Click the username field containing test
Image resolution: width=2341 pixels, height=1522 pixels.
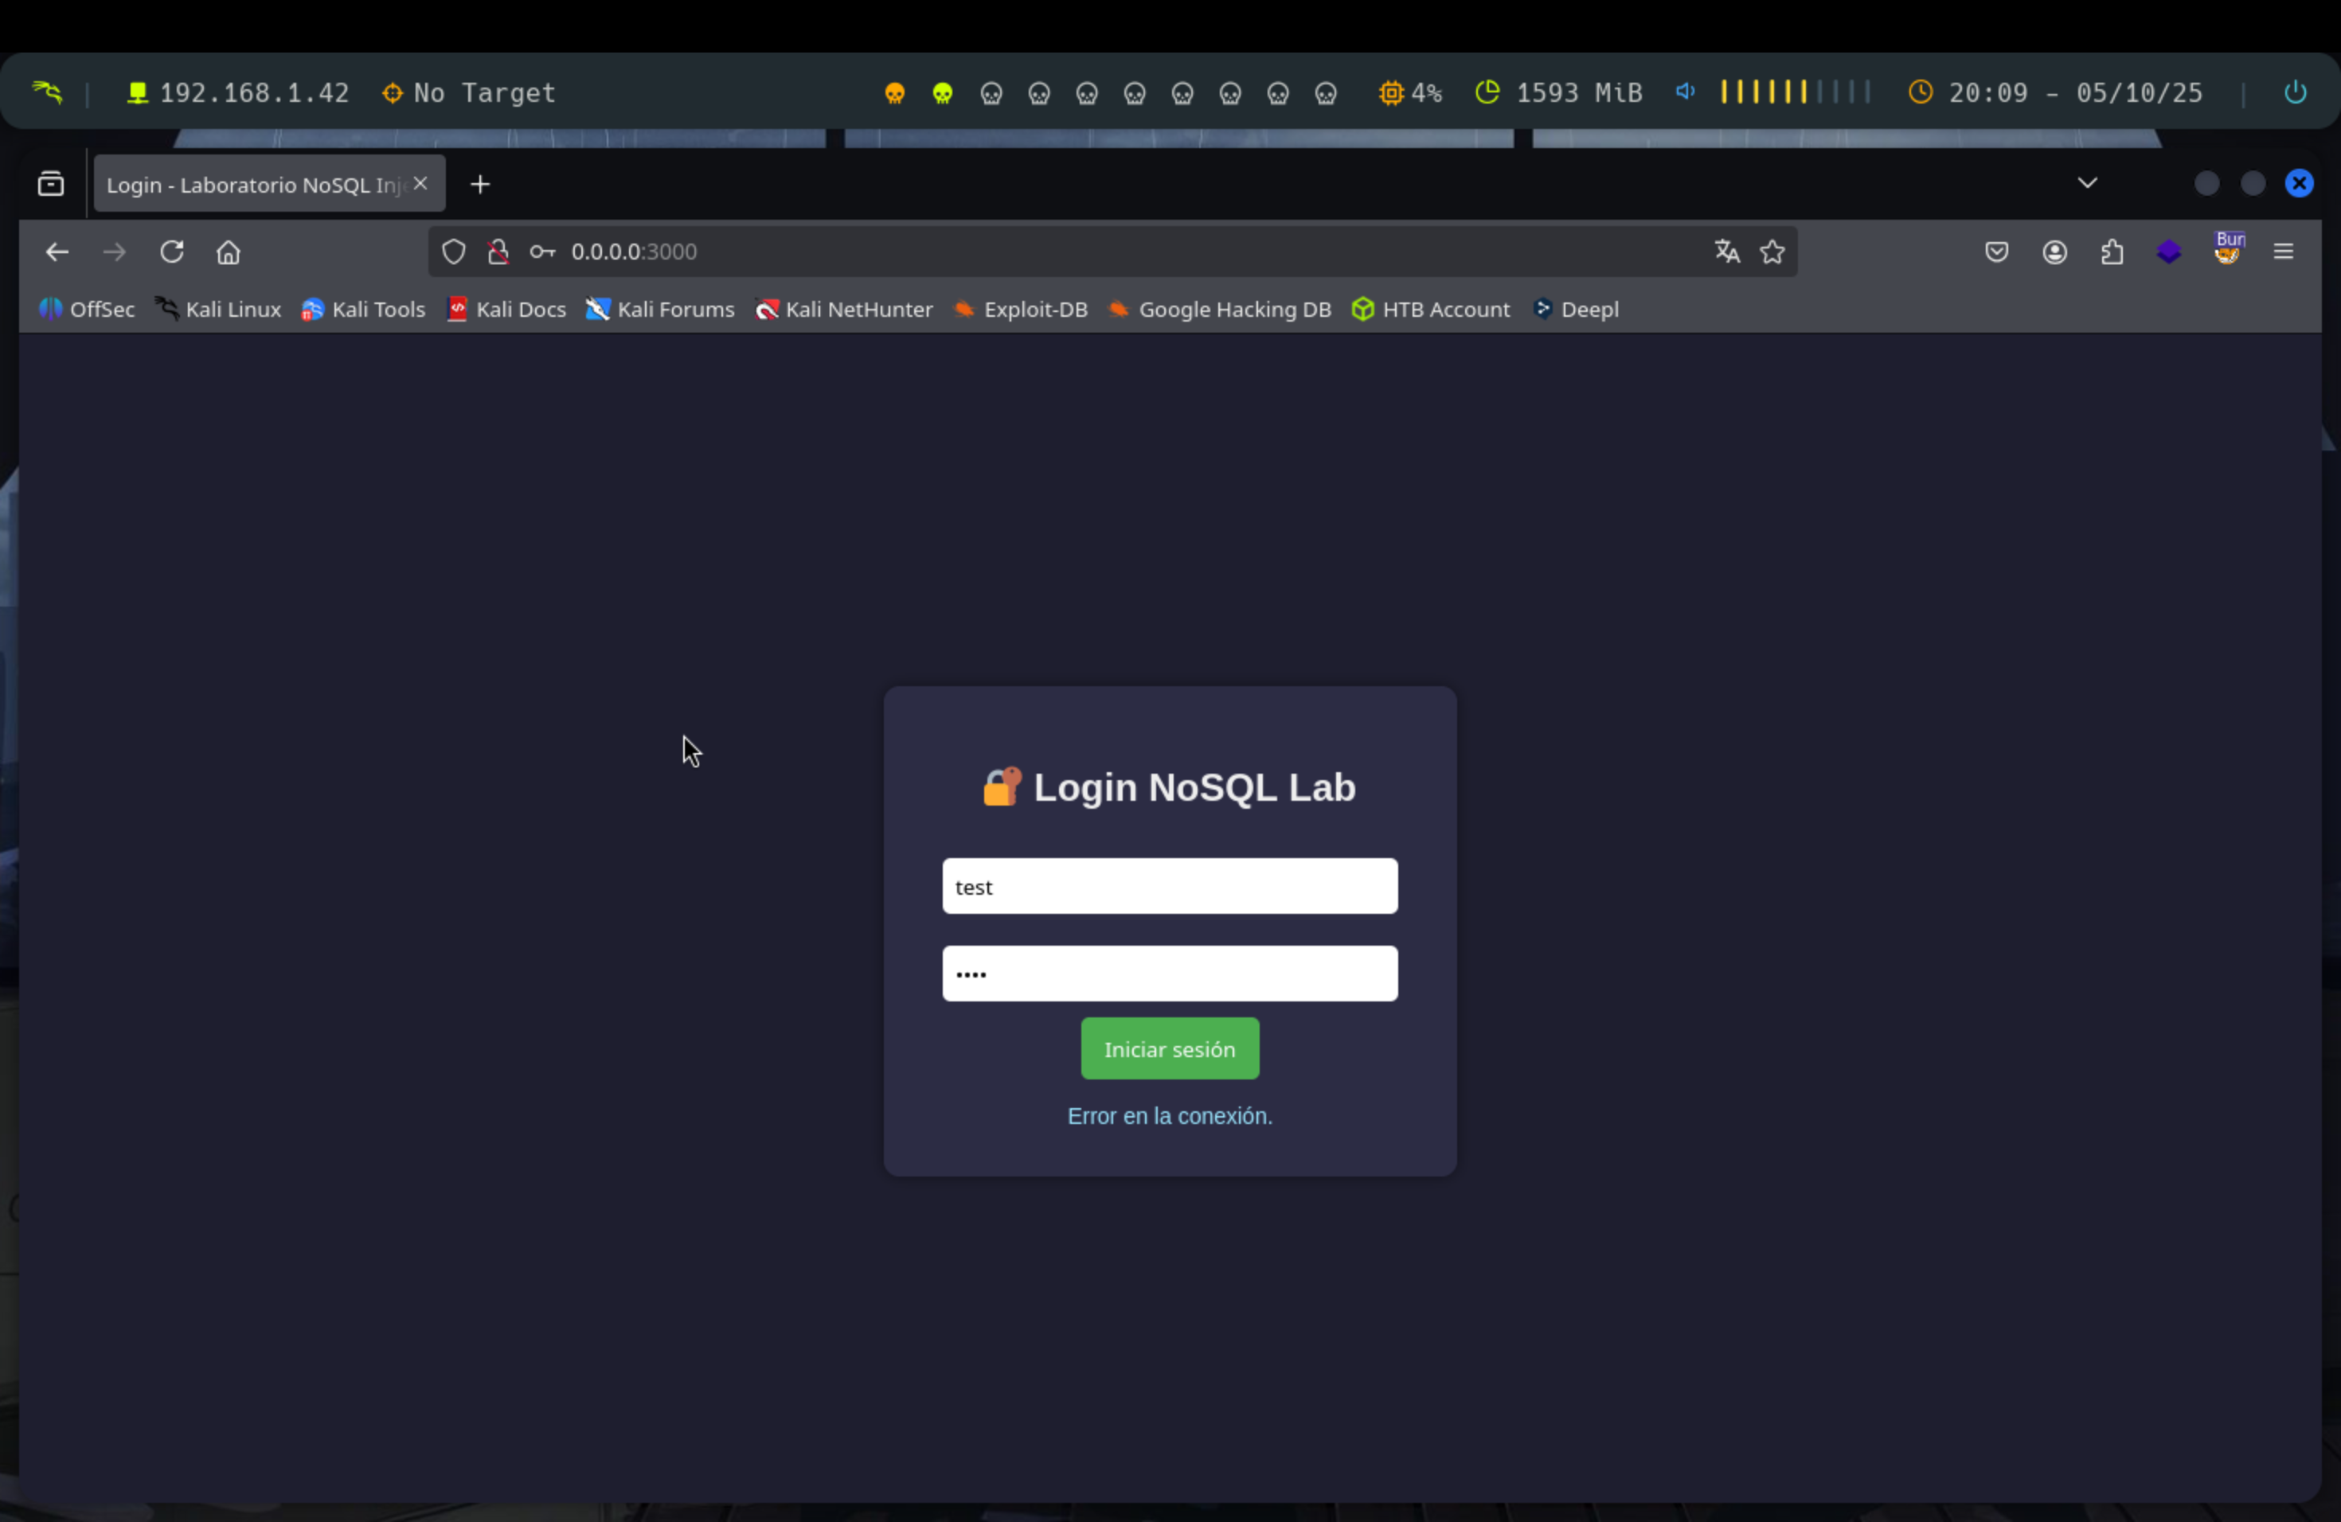click(1170, 886)
